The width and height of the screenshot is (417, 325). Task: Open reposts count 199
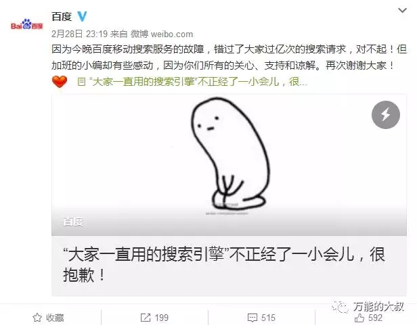[x=161, y=318]
